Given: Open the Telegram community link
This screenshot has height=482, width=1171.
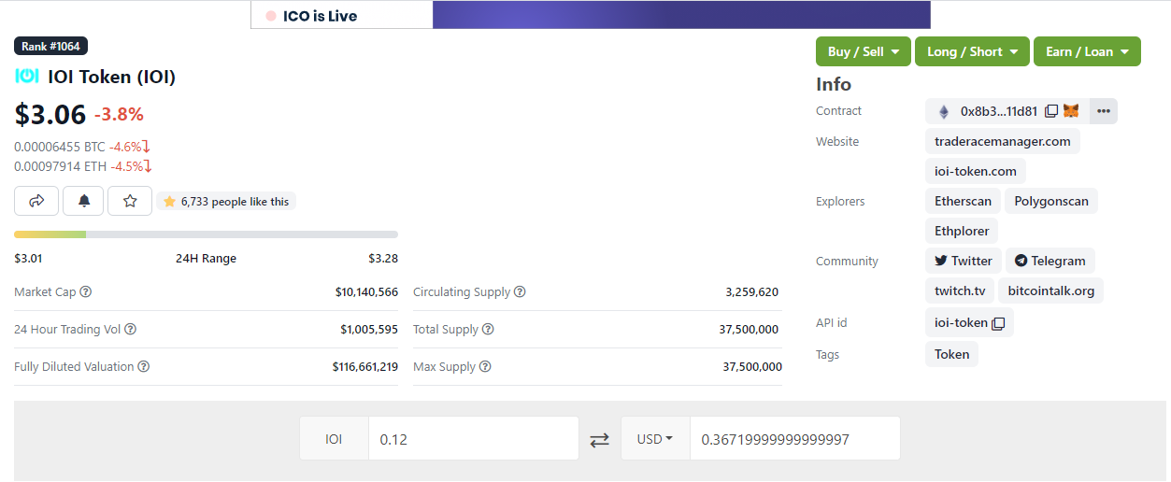Looking at the screenshot, I should point(1050,262).
